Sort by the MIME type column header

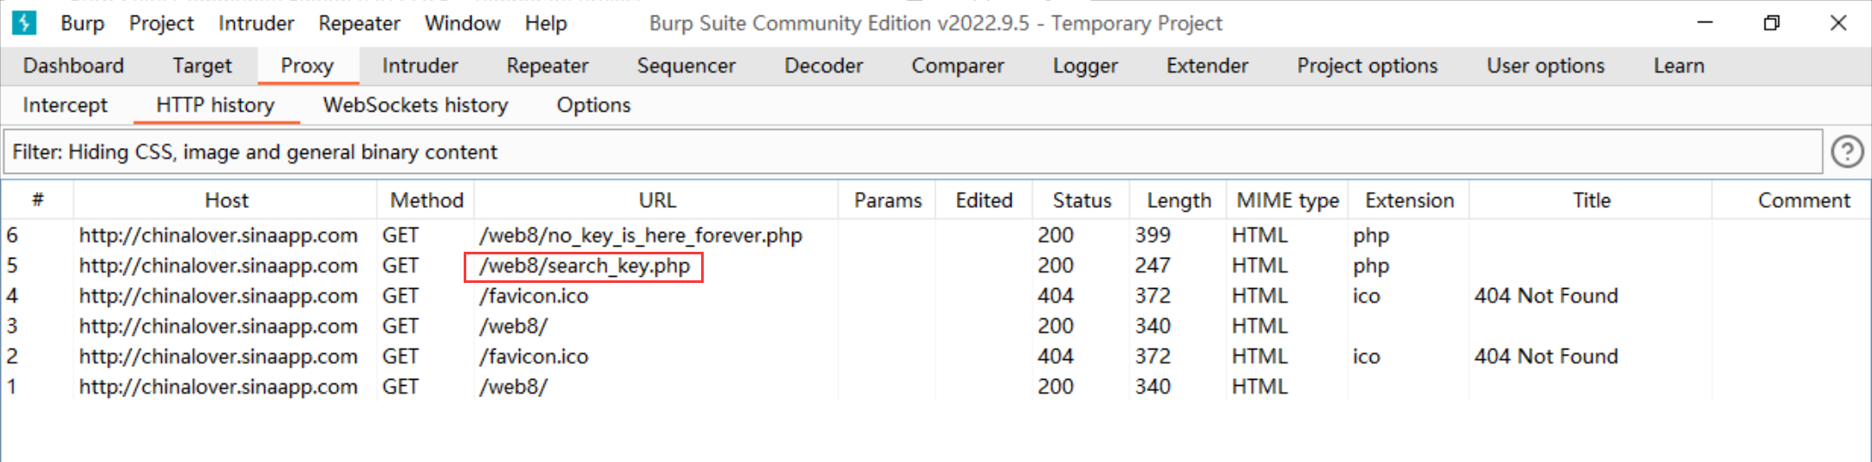(1287, 201)
